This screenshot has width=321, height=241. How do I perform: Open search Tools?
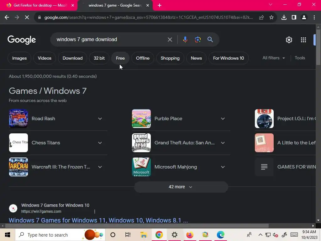point(300,58)
